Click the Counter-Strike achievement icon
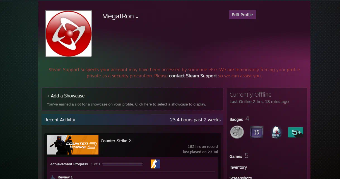Viewport: 340px width, 179px height. [x=155, y=164]
